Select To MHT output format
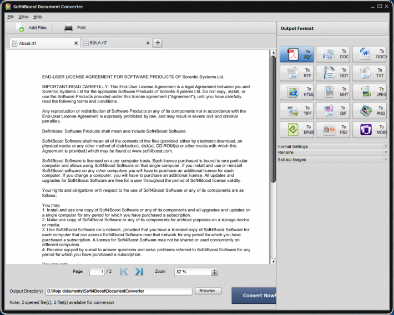 click(333, 92)
